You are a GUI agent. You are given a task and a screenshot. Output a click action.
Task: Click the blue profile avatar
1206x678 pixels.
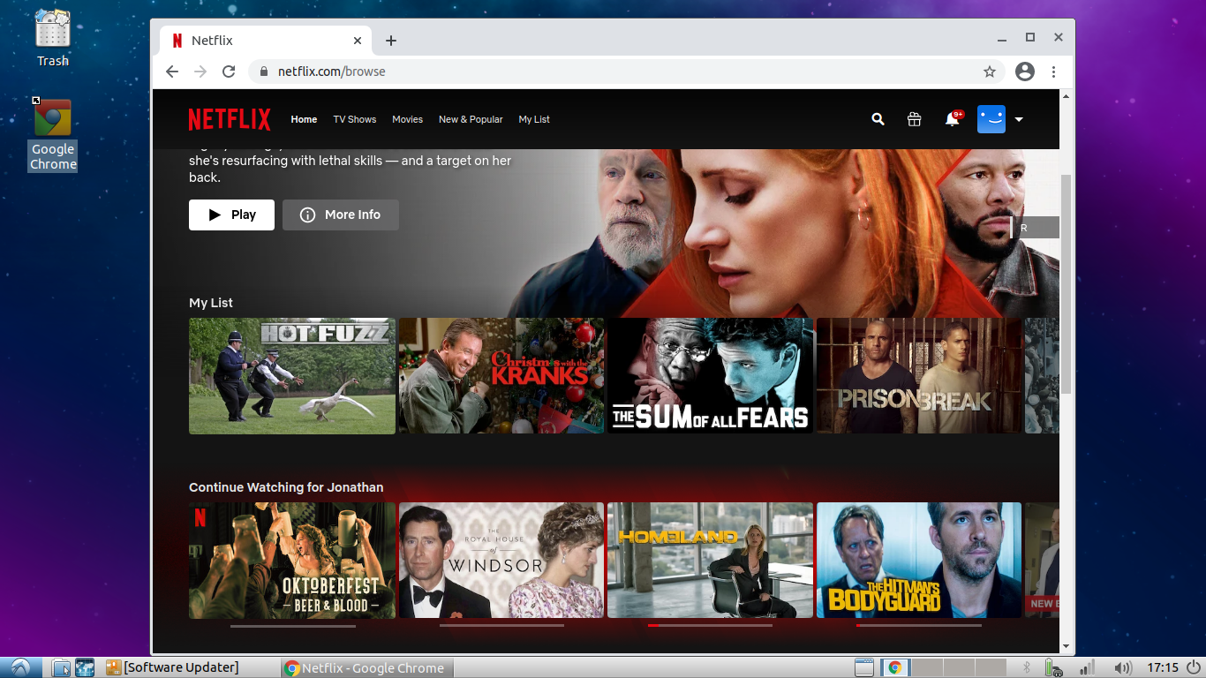click(991, 119)
